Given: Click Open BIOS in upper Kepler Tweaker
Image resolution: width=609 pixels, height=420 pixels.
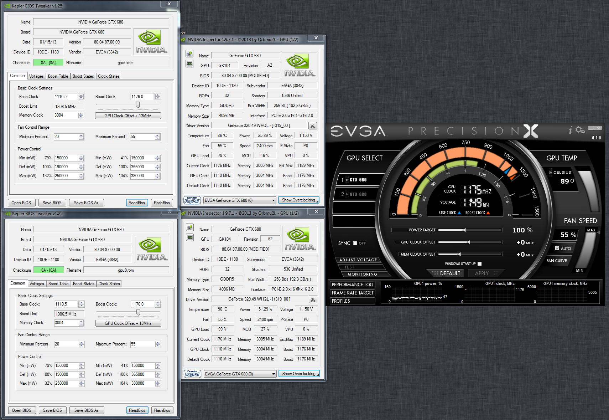Looking at the screenshot, I should pyautogui.click(x=21, y=203).
